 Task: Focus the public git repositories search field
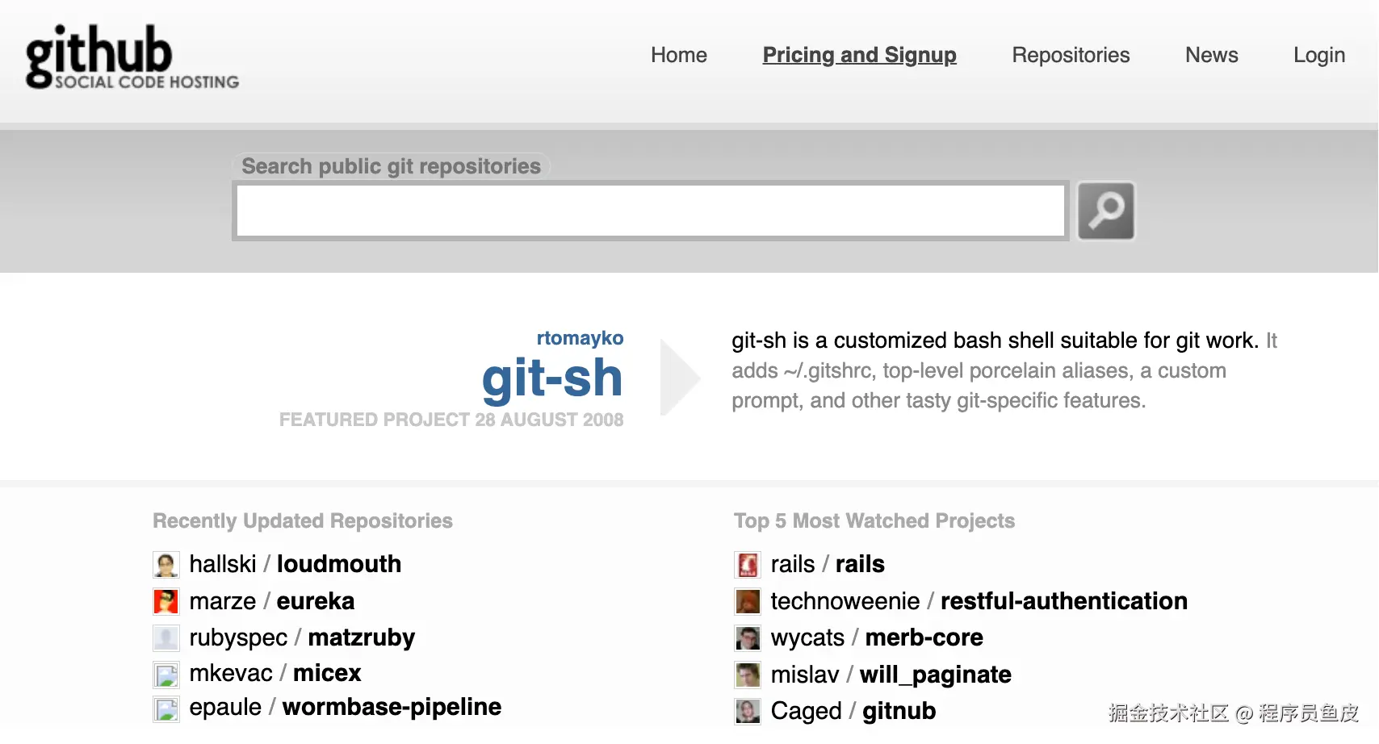(x=651, y=211)
